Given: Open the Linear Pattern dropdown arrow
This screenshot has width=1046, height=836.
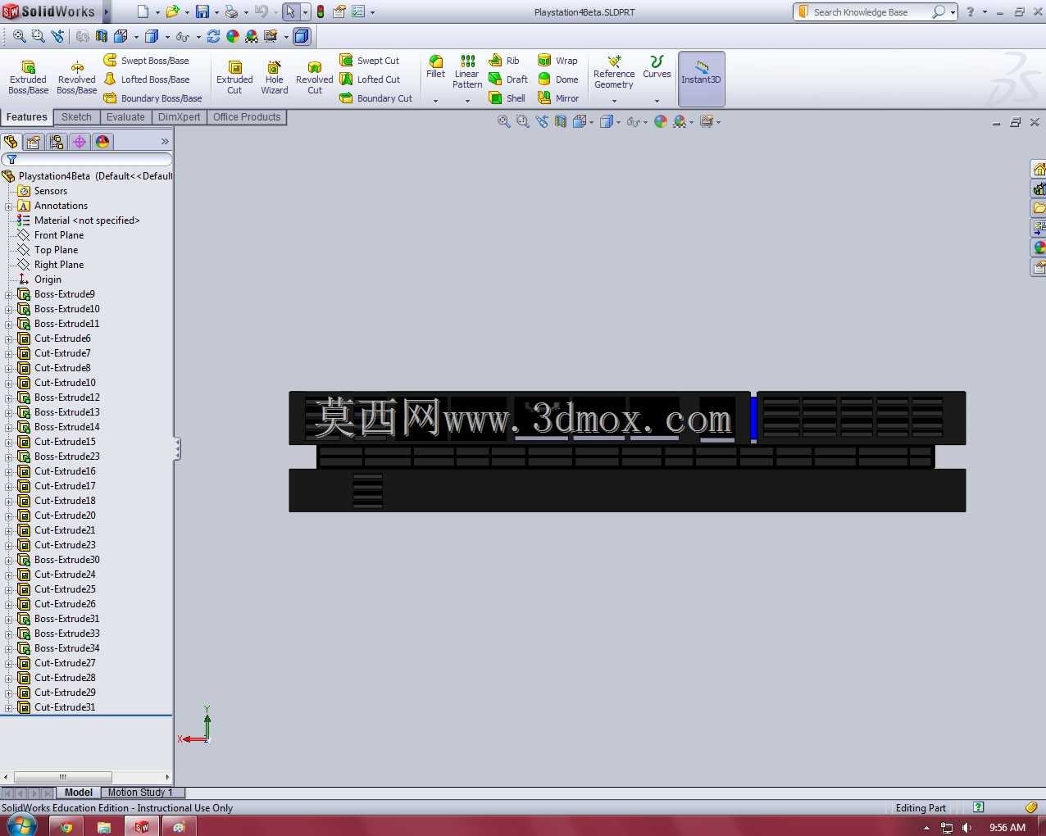Looking at the screenshot, I should 467,101.
